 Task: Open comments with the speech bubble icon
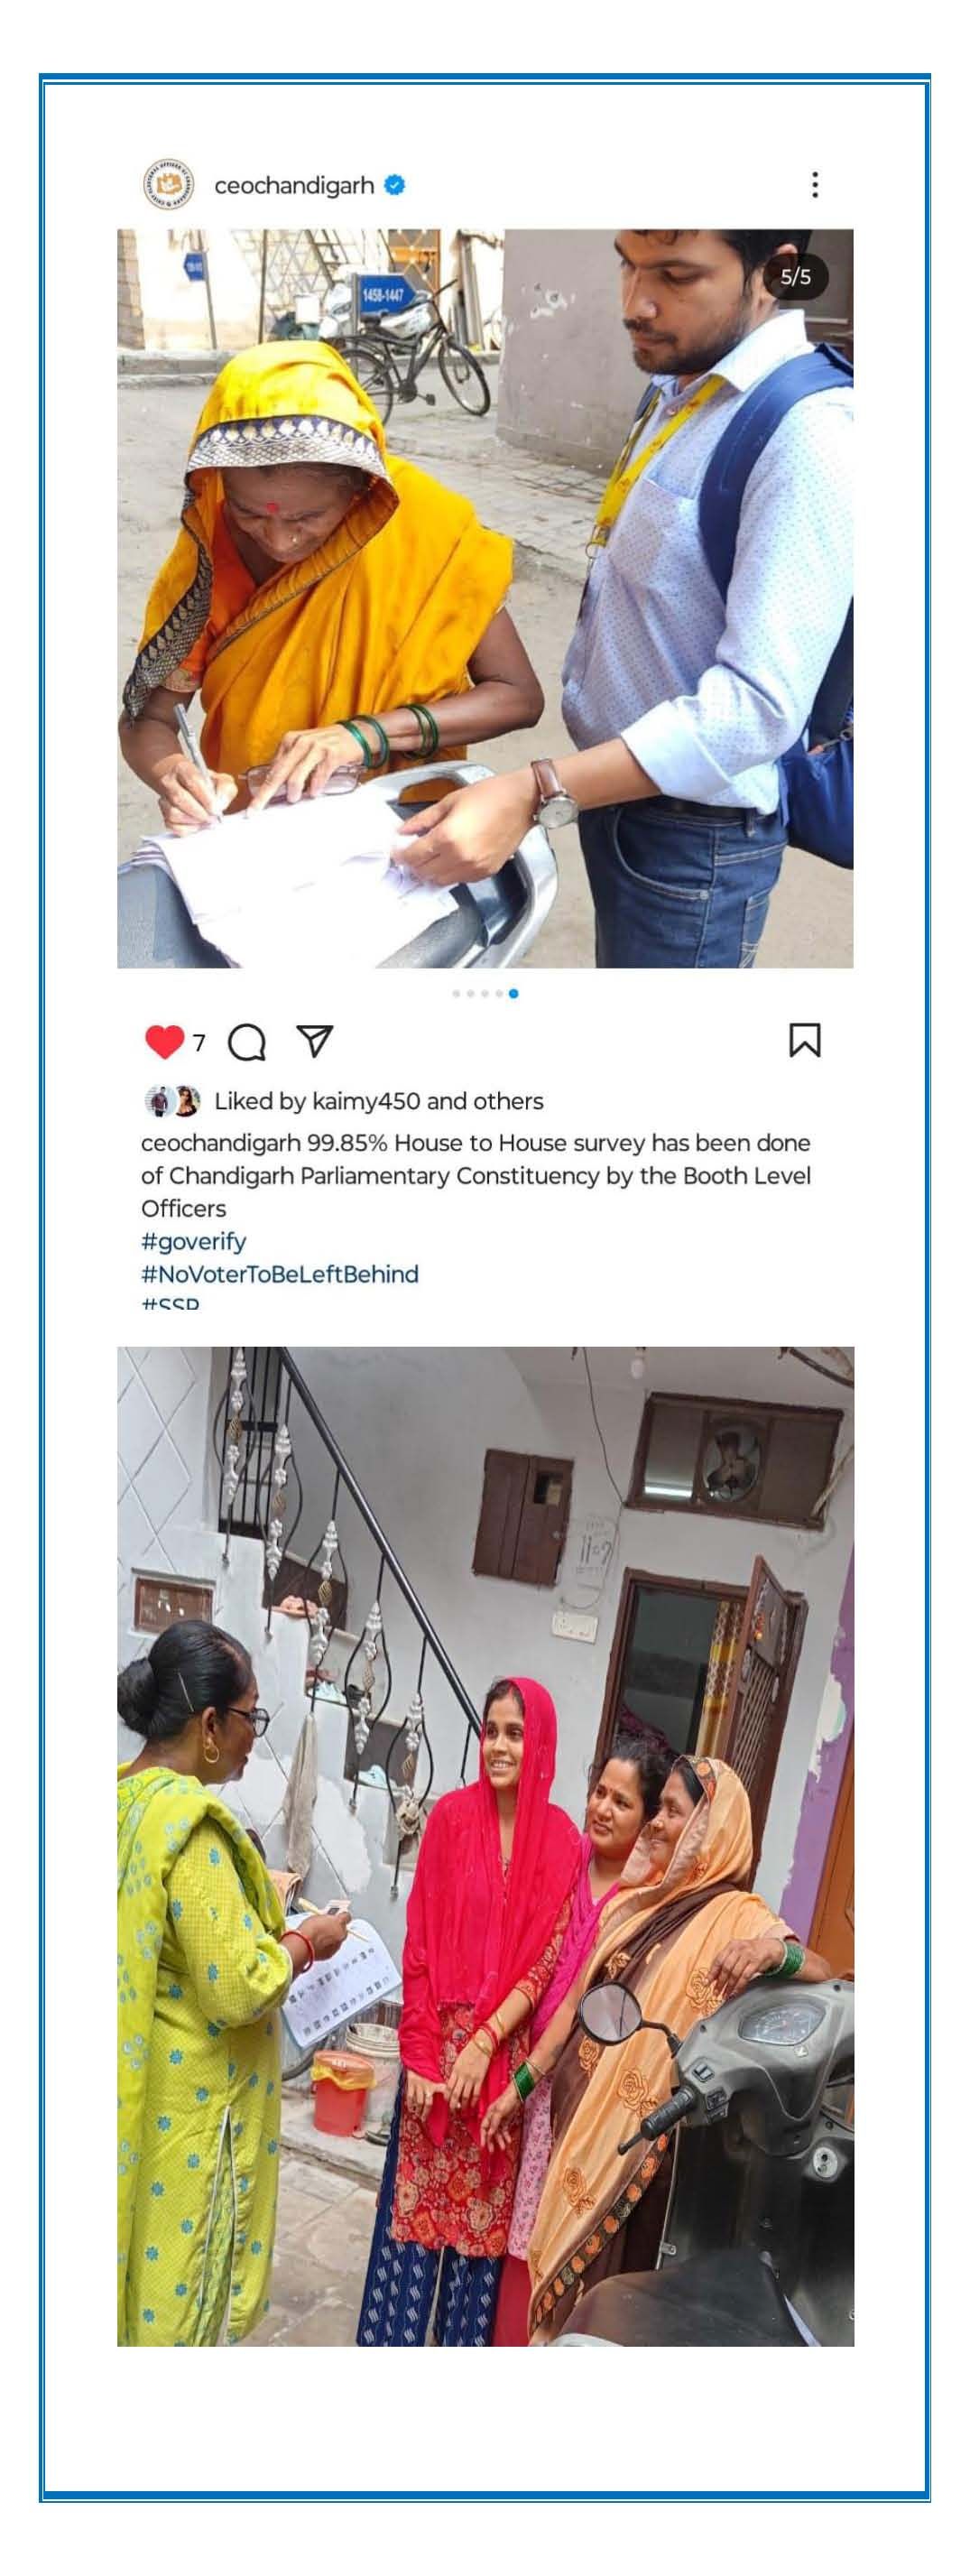247,1042
